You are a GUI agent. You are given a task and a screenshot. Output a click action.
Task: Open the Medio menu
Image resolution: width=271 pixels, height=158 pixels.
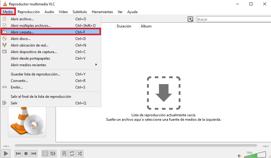click(x=8, y=12)
